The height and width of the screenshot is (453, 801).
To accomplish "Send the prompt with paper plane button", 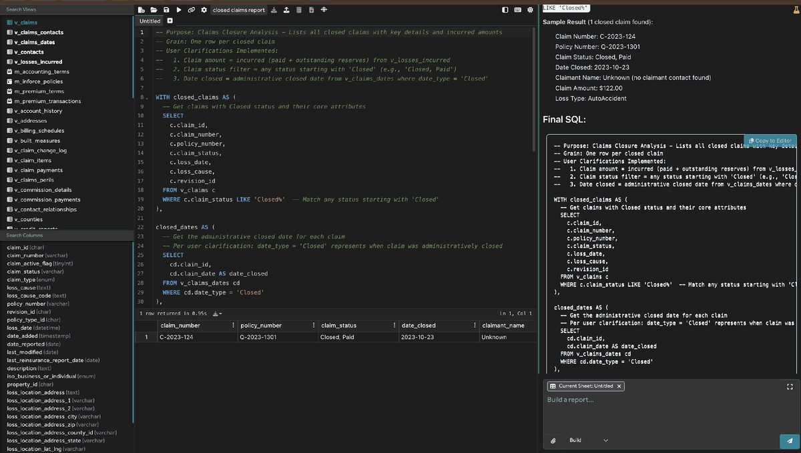I will click(790, 441).
